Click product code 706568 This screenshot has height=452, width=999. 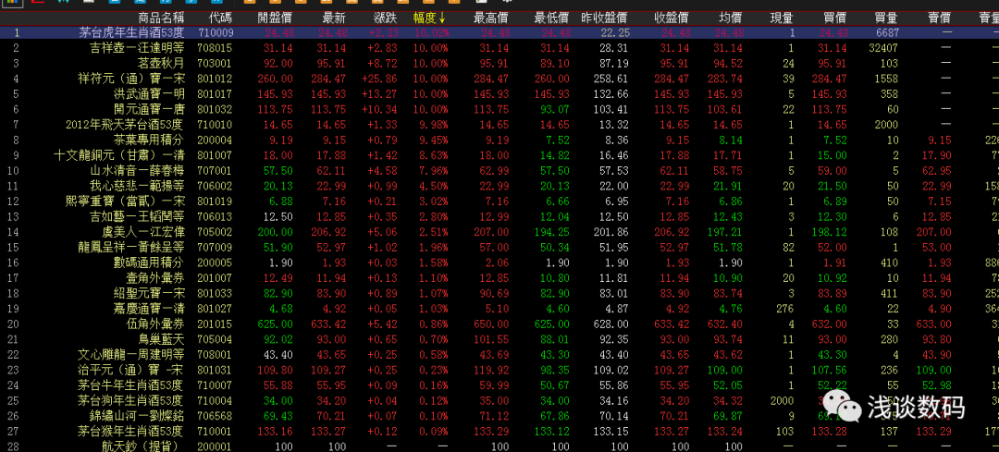(x=216, y=415)
